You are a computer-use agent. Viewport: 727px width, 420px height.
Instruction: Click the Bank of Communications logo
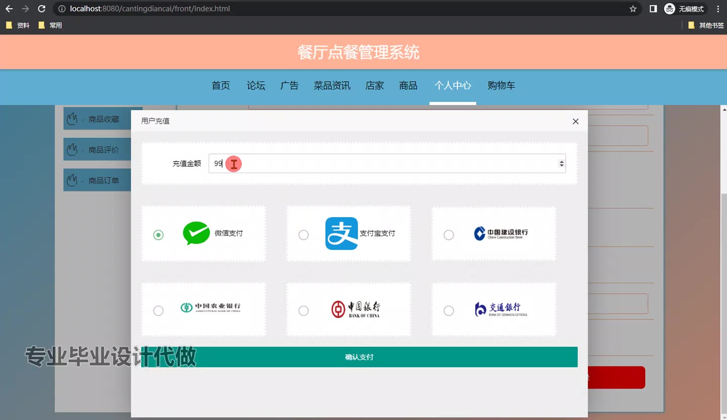pyautogui.click(x=501, y=309)
